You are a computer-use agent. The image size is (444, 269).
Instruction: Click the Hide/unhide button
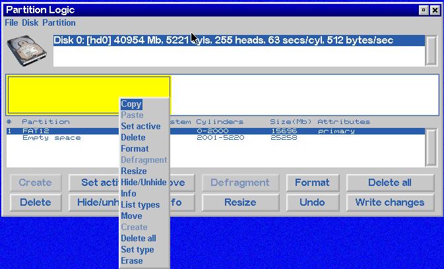coord(94,202)
